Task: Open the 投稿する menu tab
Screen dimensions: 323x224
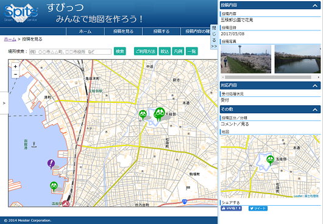Action: (161, 32)
